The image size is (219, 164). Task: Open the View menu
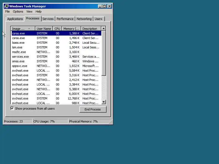tap(29, 11)
